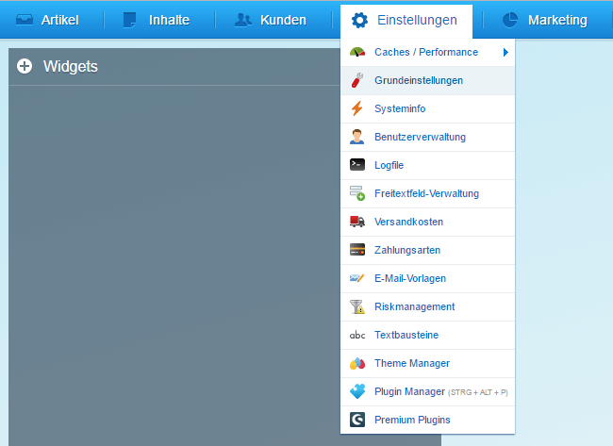Open Caches / Performance submenu entry
Image resolution: width=613 pixels, height=446 pixels.
pyautogui.click(x=428, y=53)
